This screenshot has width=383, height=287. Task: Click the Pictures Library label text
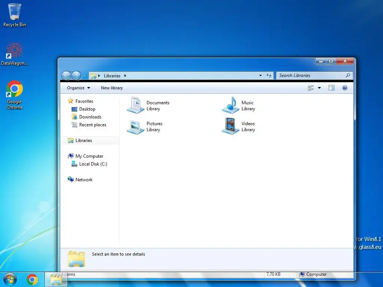[x=154, y=127]
